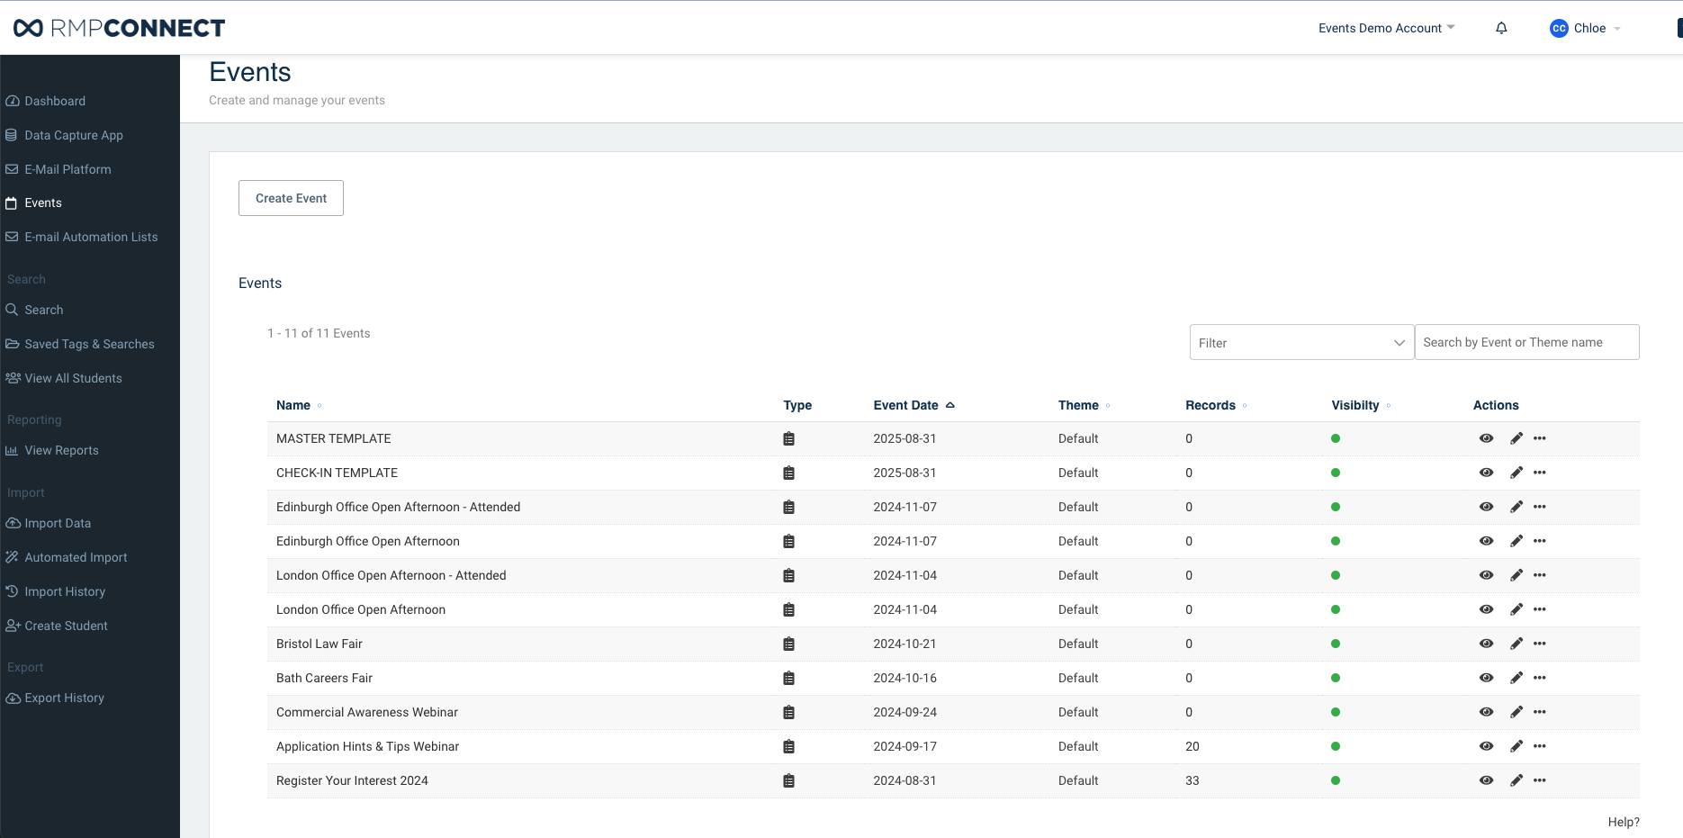Edit Application Hints & Tips Webinar via pencil
Image resolution: width=1683 pixels, height=838 pixels.
[x=1516, y=746]
